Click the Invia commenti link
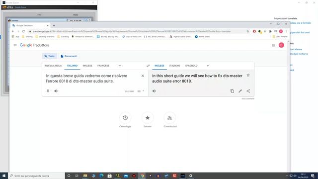Screen dimensions: 318x179 click(x=248, y=98)
